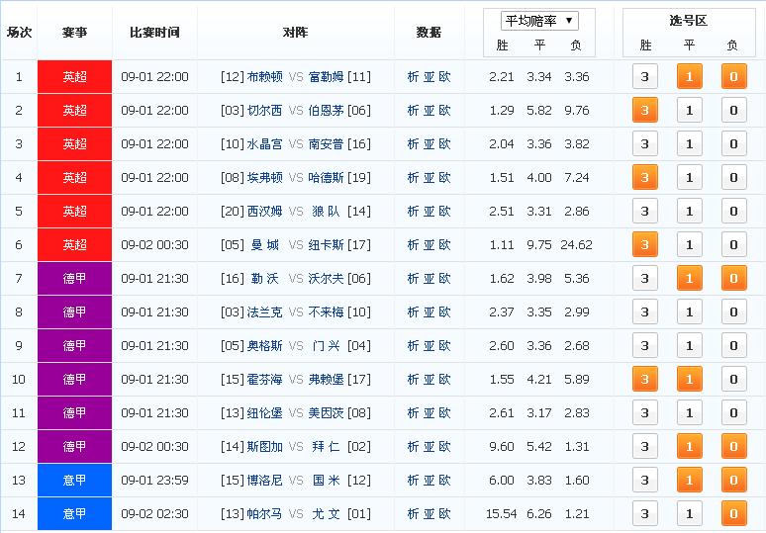Screen dimensions: 766x533
Task: Click the 对阵 column header
Action: [296, 33]
